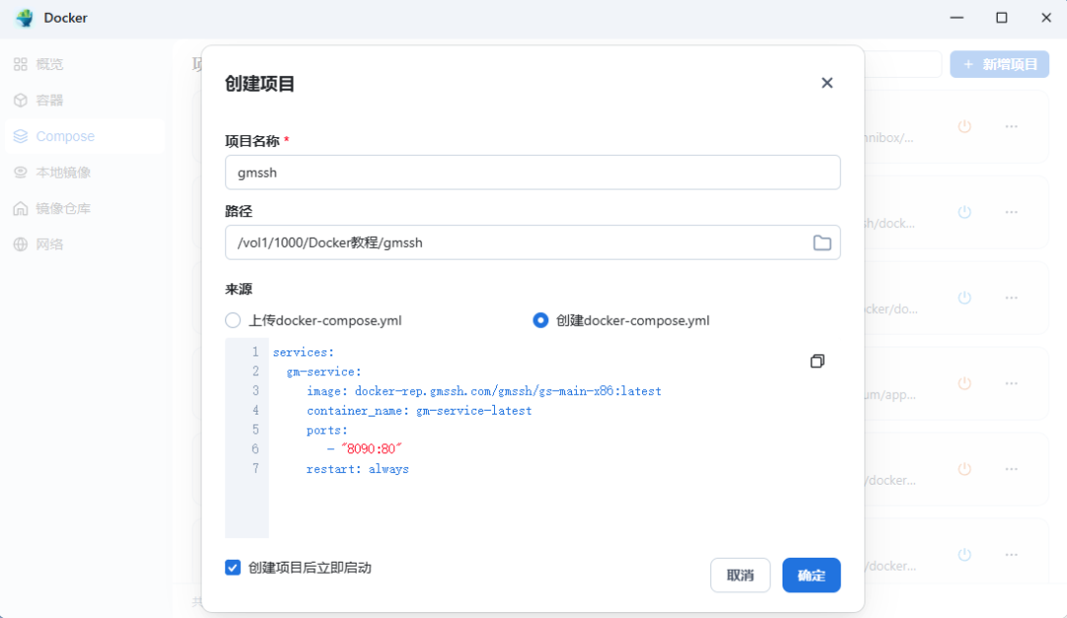Open more options on um/app project row
Screen dimensions: 1067x618
click(x=1012, y=383)
